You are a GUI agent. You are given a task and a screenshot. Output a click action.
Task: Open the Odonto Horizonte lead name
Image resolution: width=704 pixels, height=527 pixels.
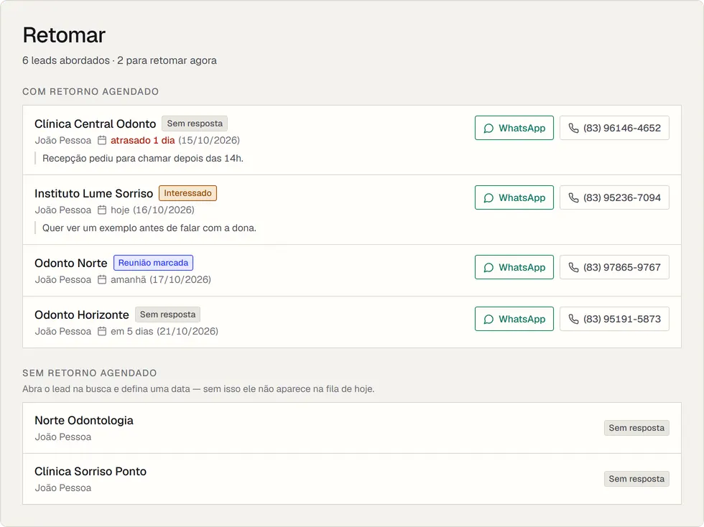pos(82,314)
